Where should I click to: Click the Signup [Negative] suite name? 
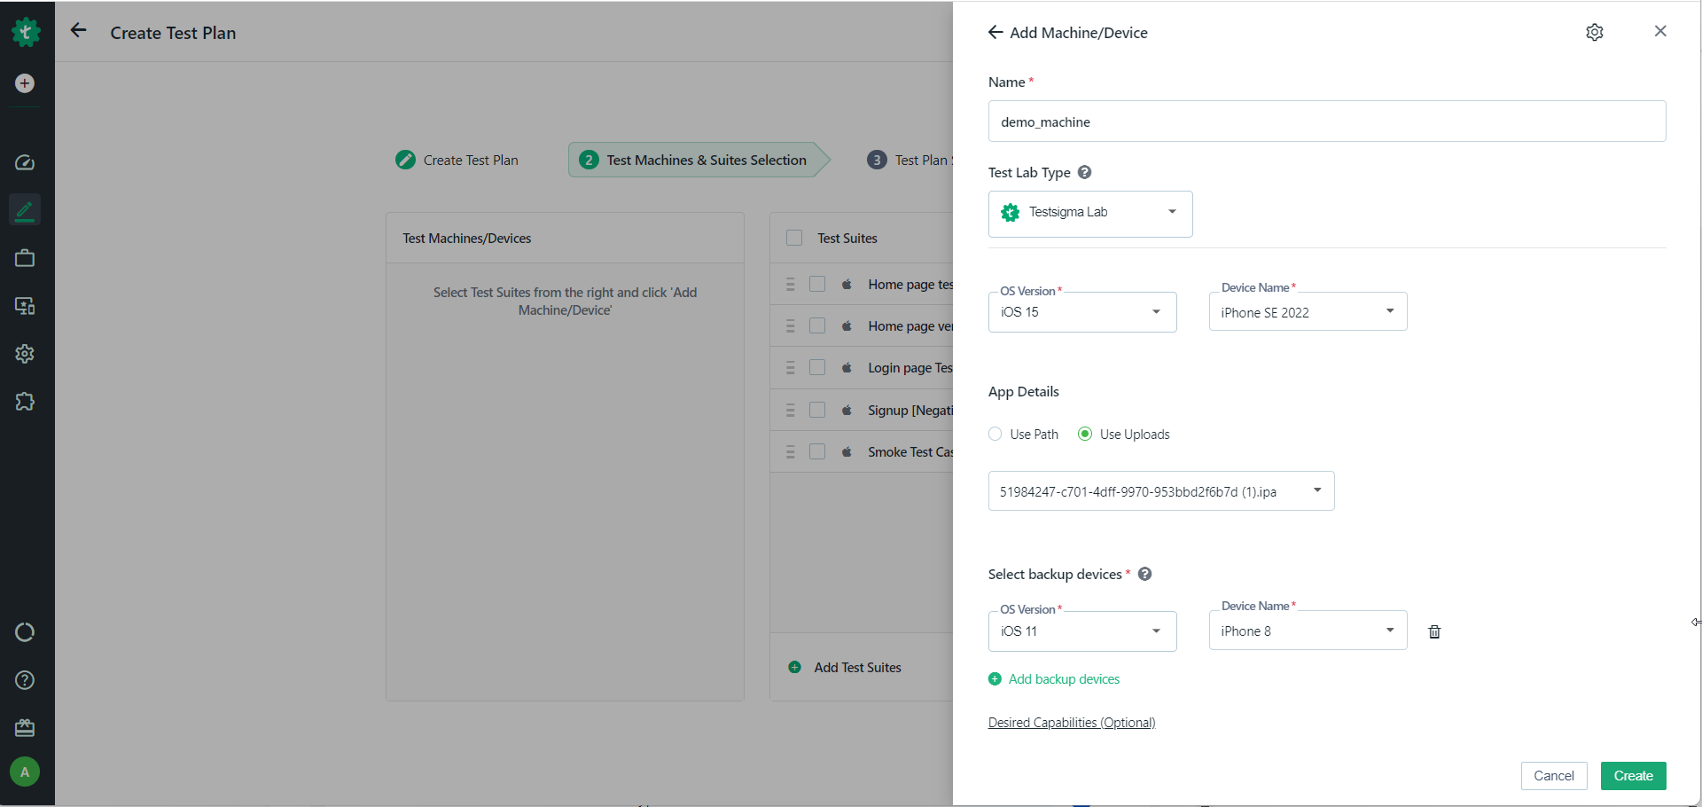click(x=910, y=411)
